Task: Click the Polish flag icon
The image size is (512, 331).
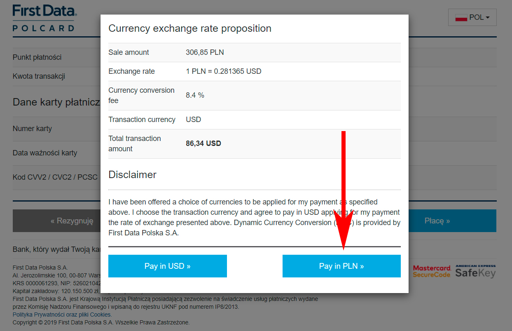Action: pyautogui.click(x=461, y=18)
